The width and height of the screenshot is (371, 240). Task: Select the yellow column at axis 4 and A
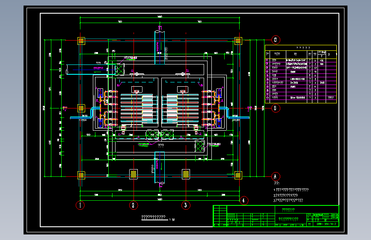(x=238, y=175)
